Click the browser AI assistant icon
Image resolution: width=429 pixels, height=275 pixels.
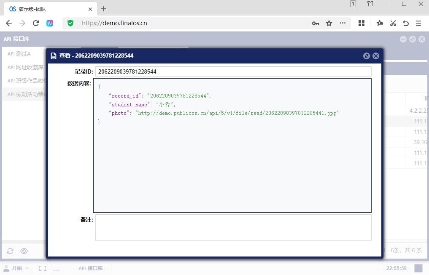[x=49, y=23]
